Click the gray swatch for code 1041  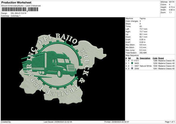(132, 68)
